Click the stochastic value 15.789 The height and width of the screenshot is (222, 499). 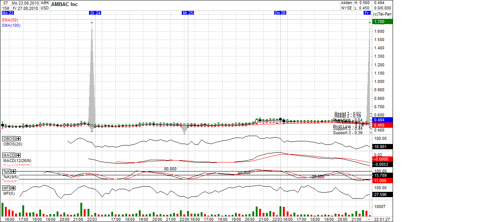coord(383,176)
